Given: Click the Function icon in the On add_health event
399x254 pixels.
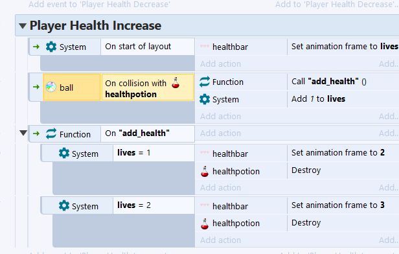Looking at the screenshot, I should pyautogui.click(x=51, y=133).
